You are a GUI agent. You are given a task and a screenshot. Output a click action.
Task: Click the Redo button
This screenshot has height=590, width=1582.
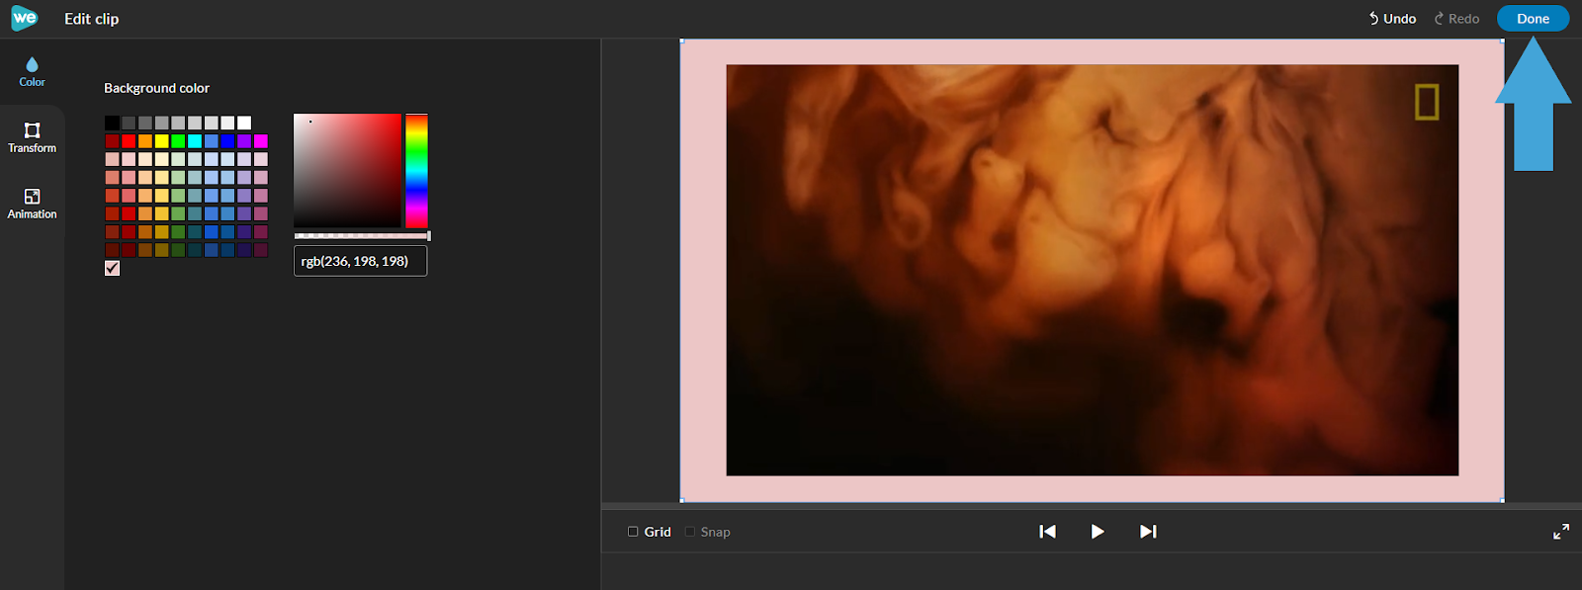pos(1456,19)
